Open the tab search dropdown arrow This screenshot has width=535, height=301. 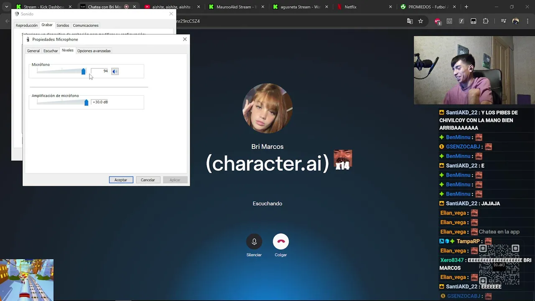(x=6, y=7)
